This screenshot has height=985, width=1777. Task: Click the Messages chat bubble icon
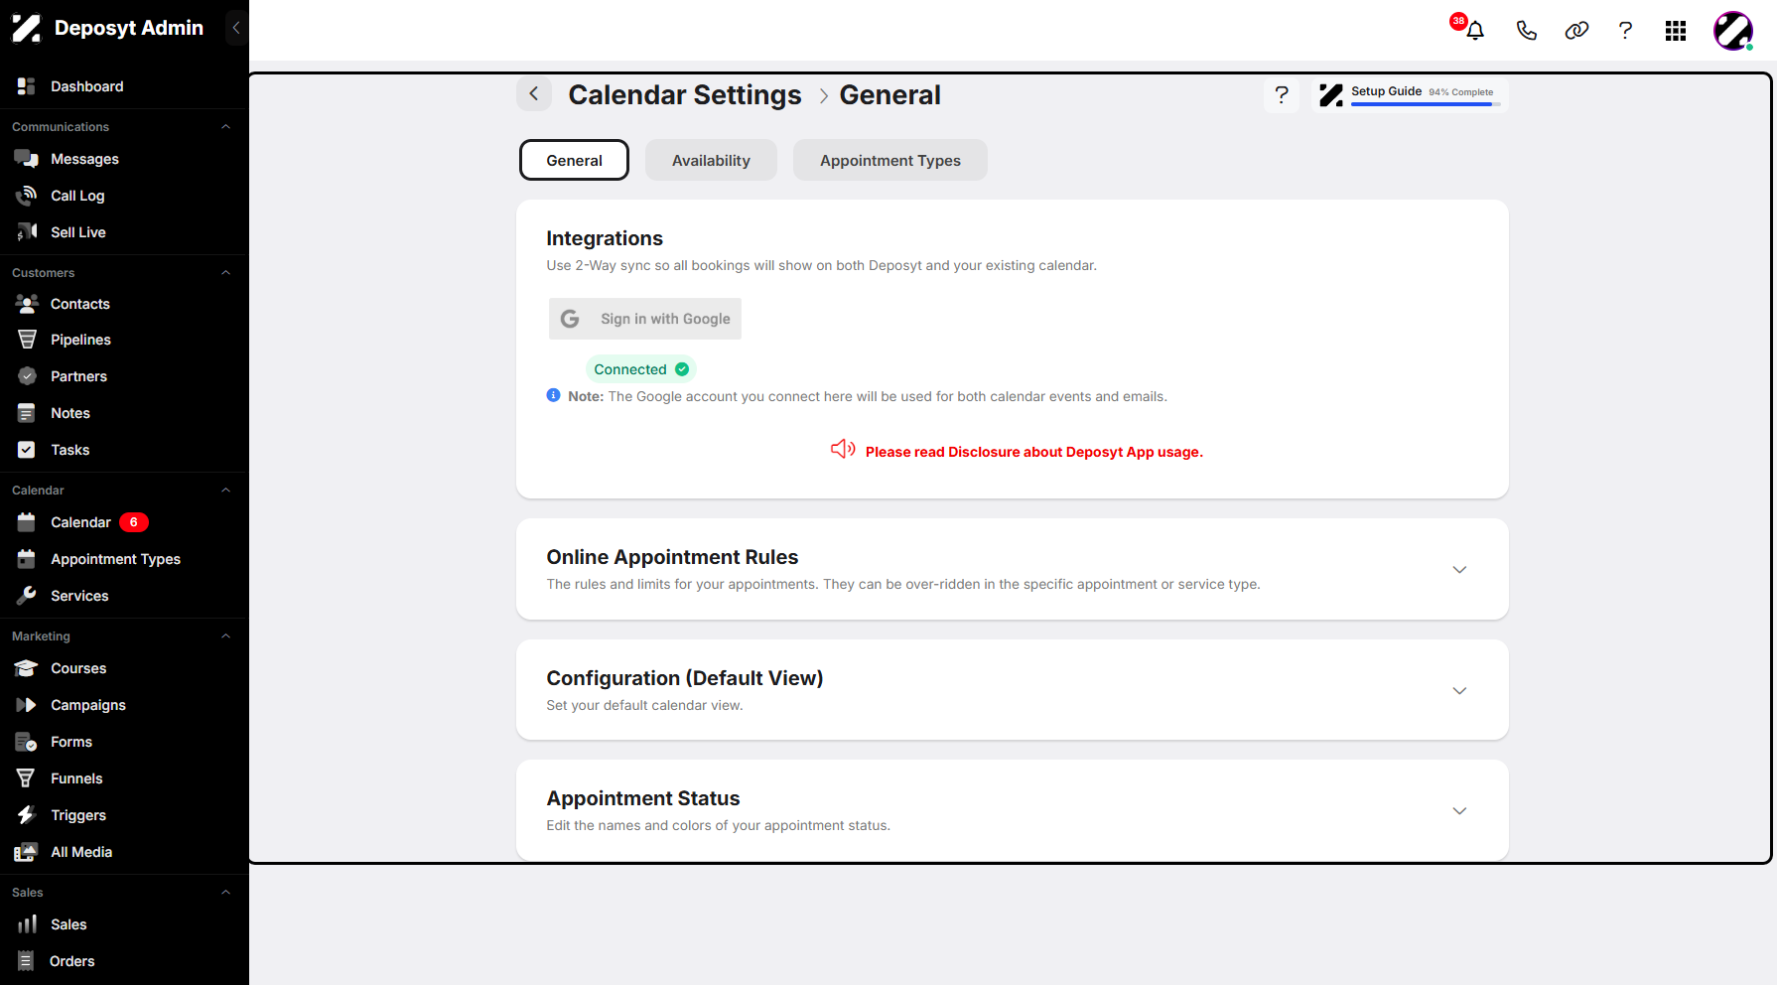pyautogui.click(x=27, y=159)
